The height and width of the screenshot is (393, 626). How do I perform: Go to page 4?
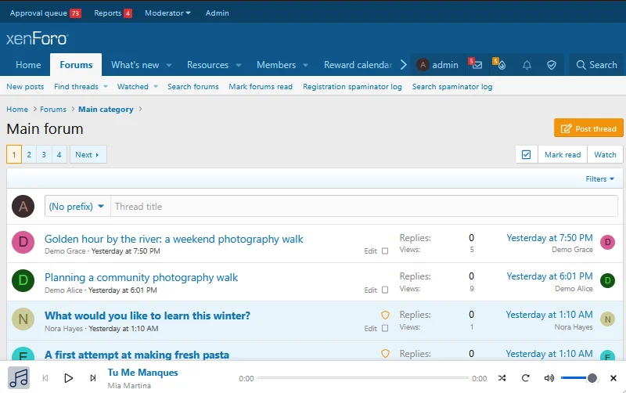pyautogui.click(x=59, y=154)
